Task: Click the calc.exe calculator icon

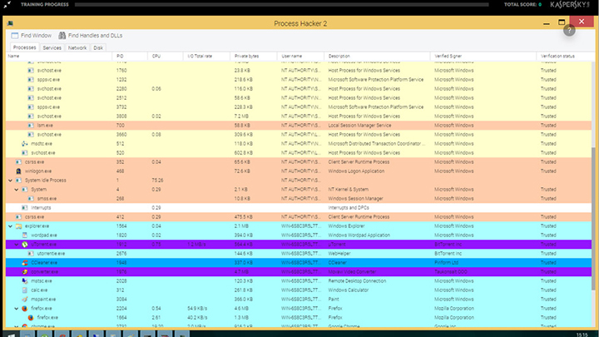Action: point(25,290)
